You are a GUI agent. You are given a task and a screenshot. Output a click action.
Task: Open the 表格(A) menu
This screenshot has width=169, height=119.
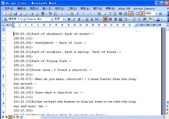[x=85, y=8]
